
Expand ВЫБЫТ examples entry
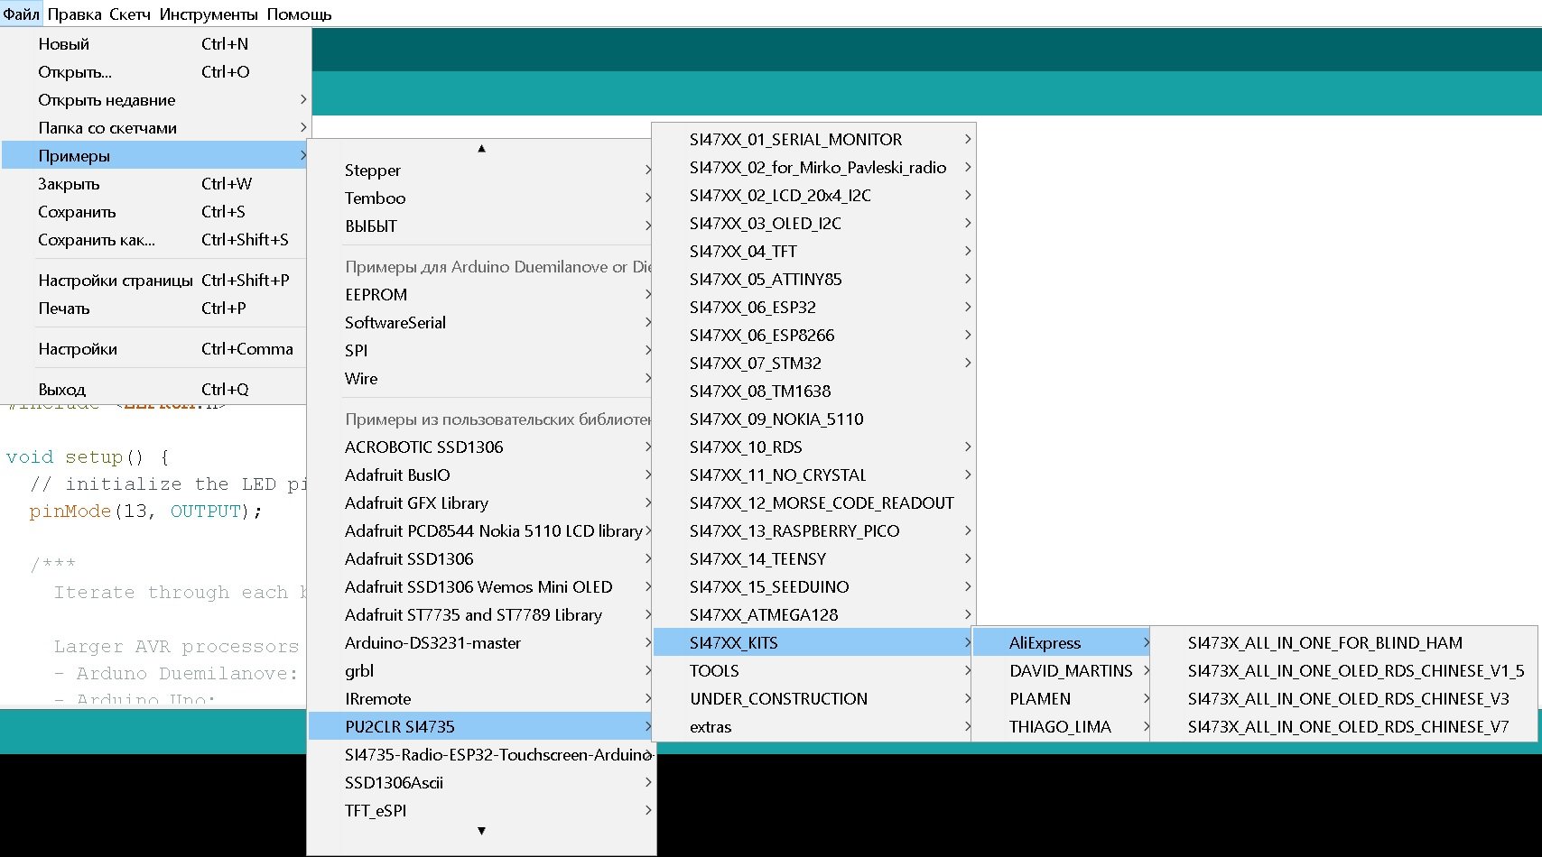pyautogui.click(x=481, y=226)
